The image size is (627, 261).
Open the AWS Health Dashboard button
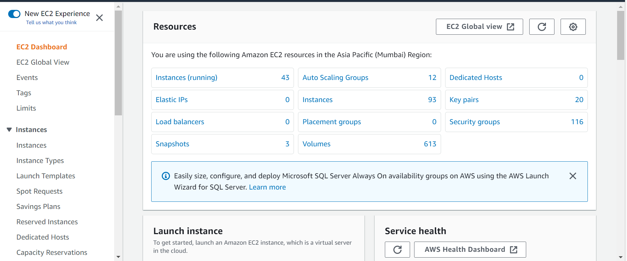click(470, 250)
